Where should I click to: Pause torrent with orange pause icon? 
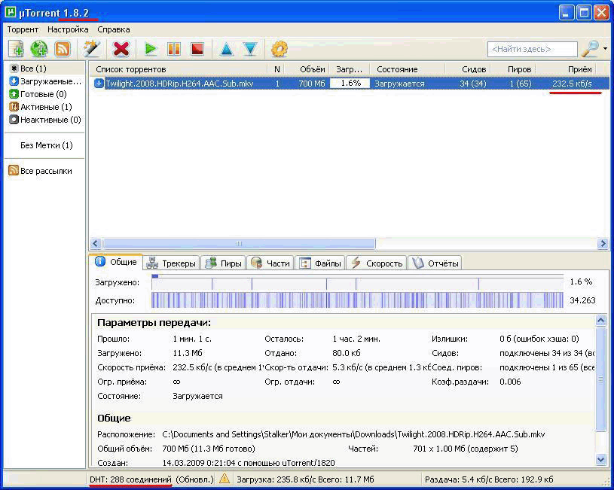point(174,50)
